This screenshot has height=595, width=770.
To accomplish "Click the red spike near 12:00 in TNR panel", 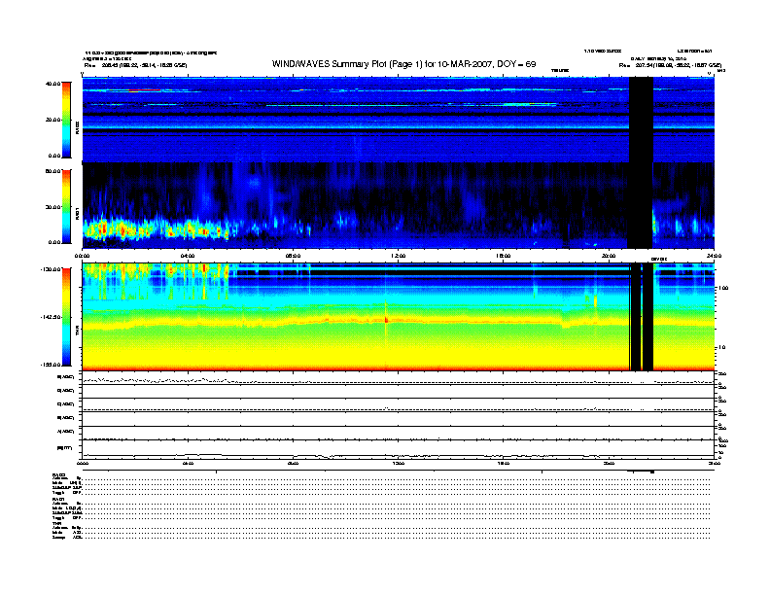I will click(x=386, y=320).
